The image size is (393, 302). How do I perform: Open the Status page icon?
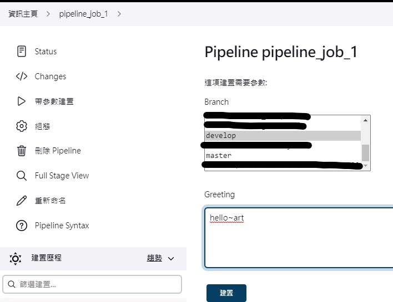pos(22,52)
